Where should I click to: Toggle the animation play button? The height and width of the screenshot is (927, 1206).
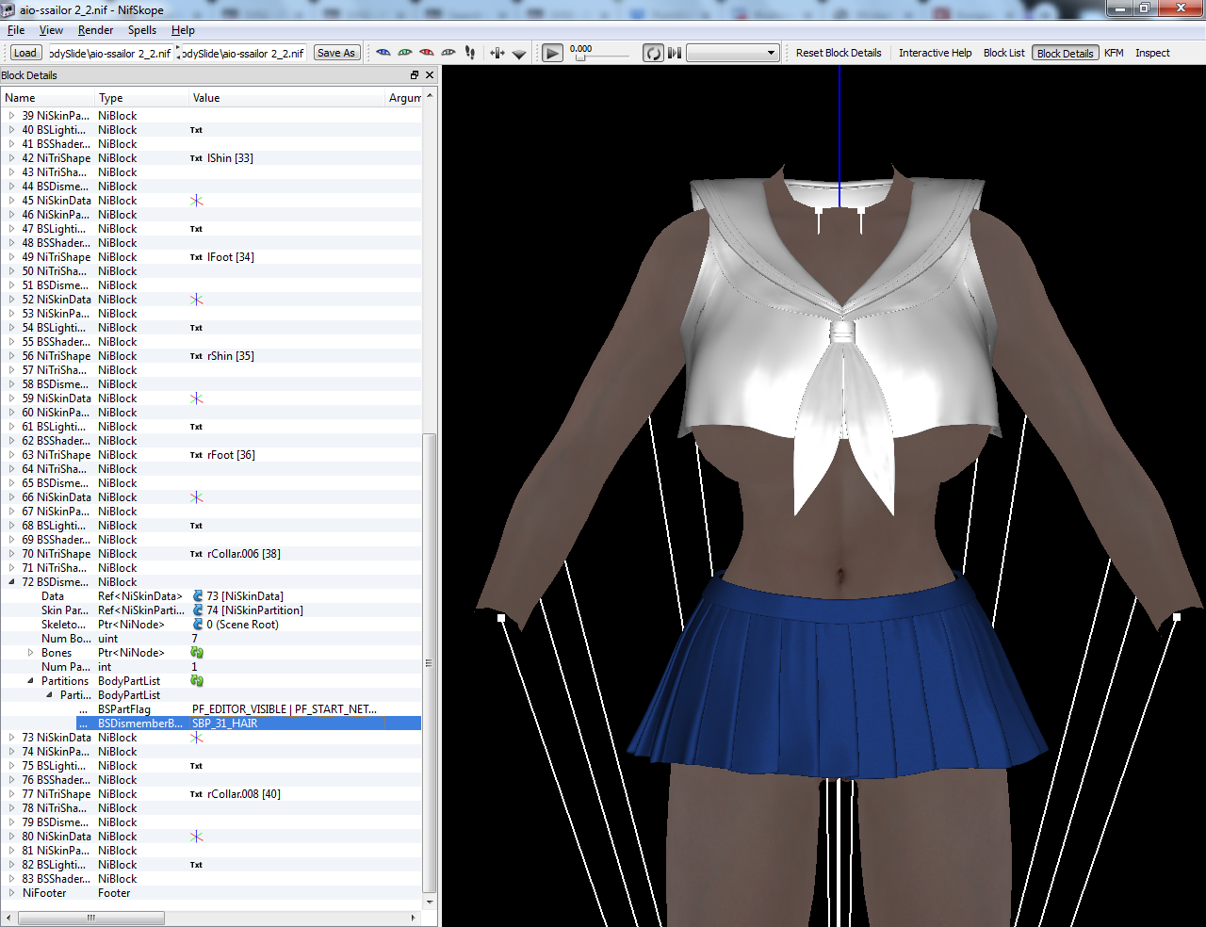pyautogui.click(x=553, y=53)
